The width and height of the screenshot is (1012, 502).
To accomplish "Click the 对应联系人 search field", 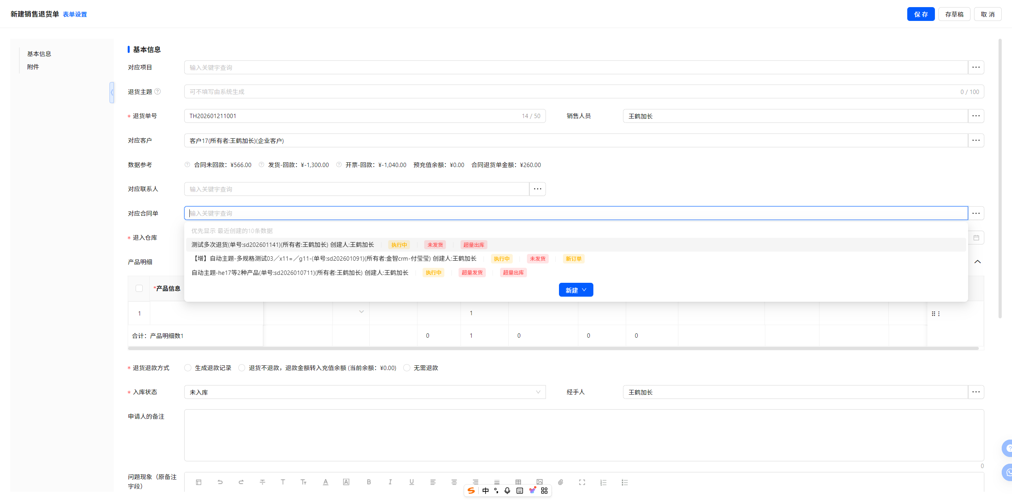I will click(x=356, y=189).
